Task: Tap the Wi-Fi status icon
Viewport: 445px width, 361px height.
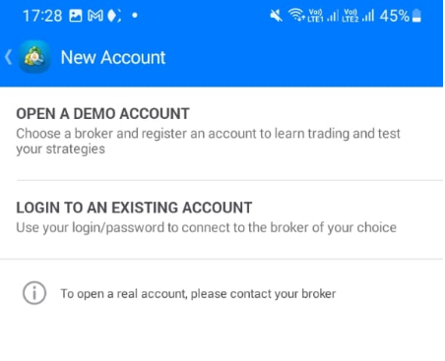Action: click(x=296, y=15)
